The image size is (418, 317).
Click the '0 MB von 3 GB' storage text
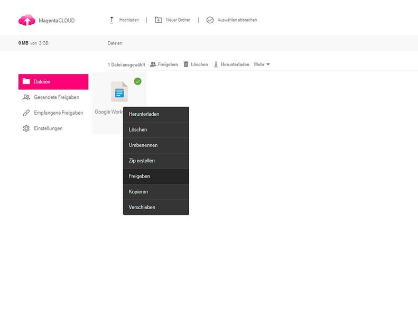coord(33,43)
